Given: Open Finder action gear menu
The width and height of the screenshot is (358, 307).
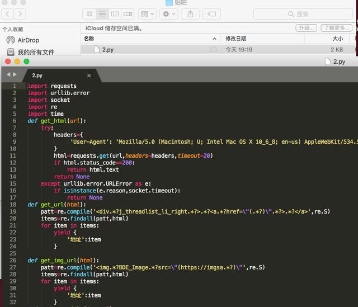Looking at the screenshot, I should (x=169, y=14).
